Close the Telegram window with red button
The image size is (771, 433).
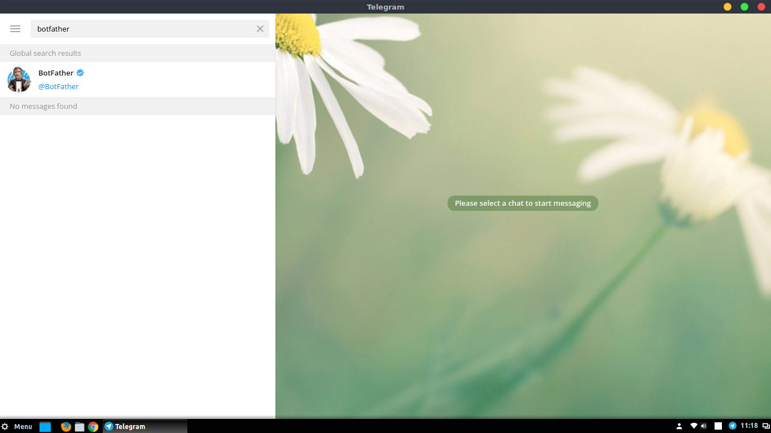click(761, 7)
